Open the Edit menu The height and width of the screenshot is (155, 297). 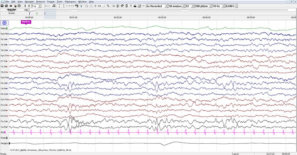(x=13, y=2)
